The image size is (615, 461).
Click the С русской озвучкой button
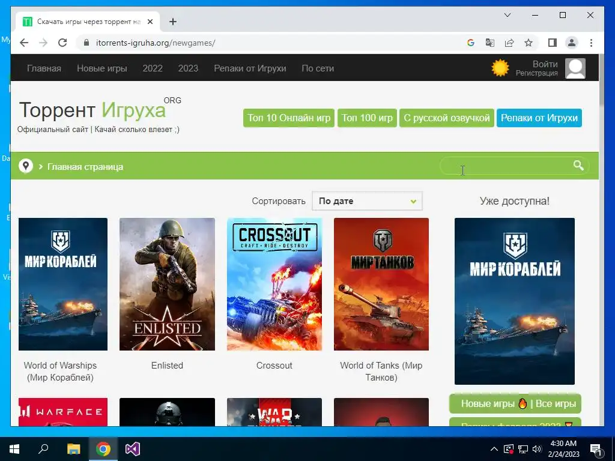click(x=447, y=118)
